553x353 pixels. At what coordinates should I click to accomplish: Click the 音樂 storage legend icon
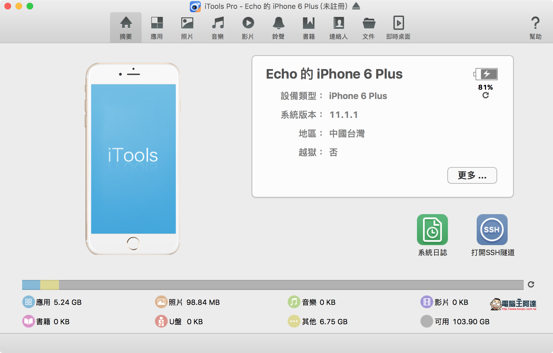click(294, 302)
